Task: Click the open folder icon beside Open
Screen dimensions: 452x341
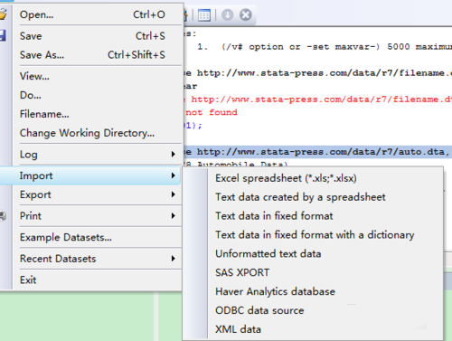Action: [x=3, y=14]
